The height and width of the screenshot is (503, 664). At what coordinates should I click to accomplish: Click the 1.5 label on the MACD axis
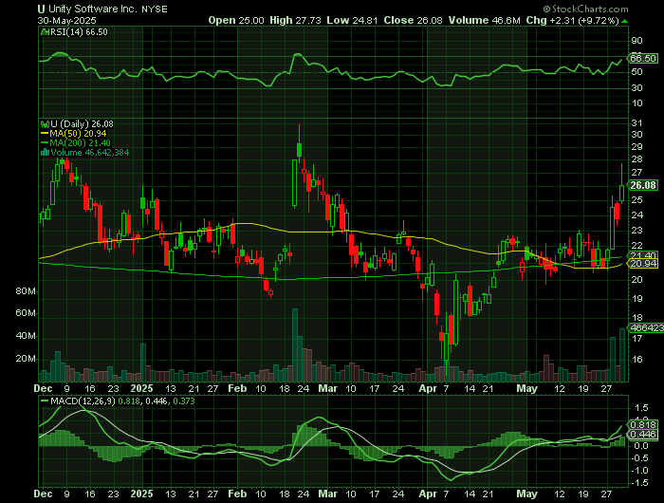coord(641,408)
